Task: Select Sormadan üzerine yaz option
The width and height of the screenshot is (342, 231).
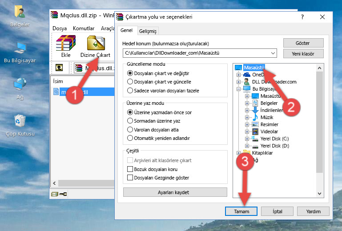Action: (x=130, y=121)
